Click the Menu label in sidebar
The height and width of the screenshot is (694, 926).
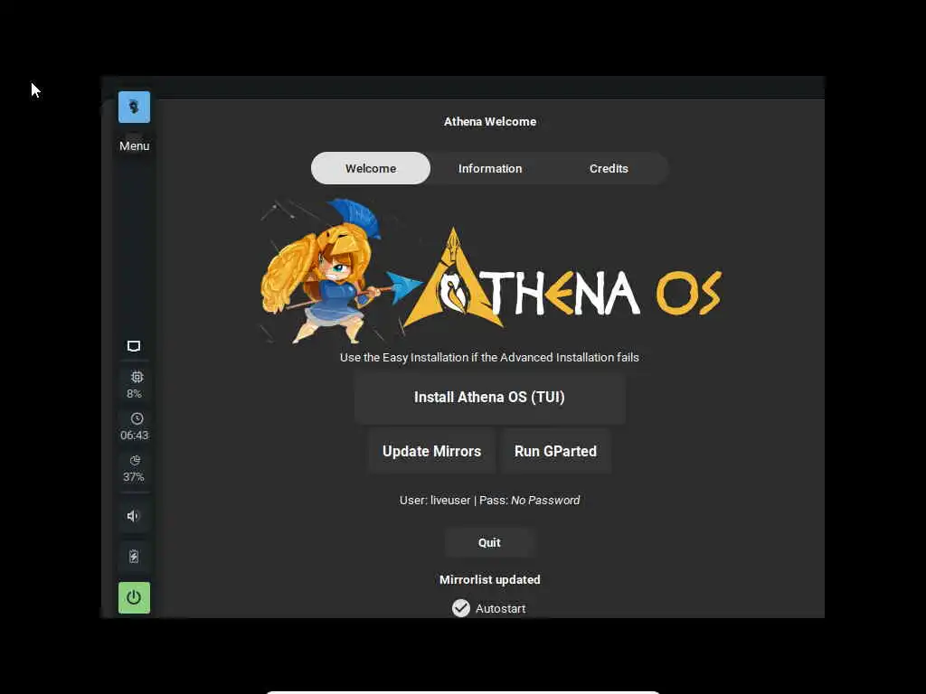click(x=135, y=145)
